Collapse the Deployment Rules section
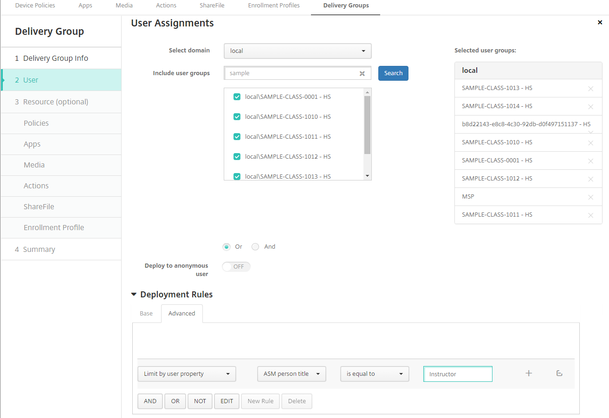Image resolution: width=609 pixels, height=418 pixels. 134,295
